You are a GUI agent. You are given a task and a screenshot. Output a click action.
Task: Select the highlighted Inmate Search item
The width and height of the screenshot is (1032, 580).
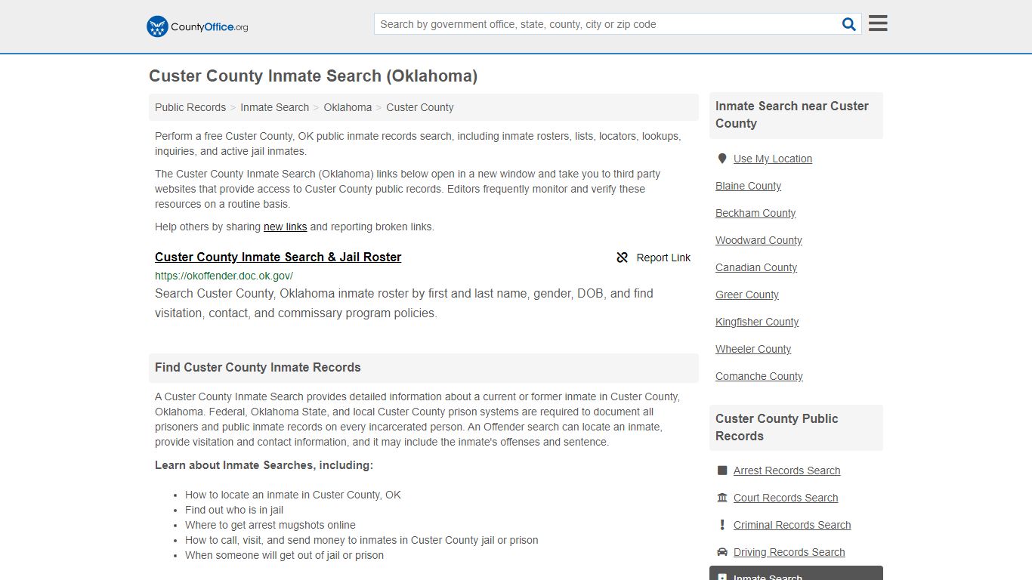(x=796, y=574)
